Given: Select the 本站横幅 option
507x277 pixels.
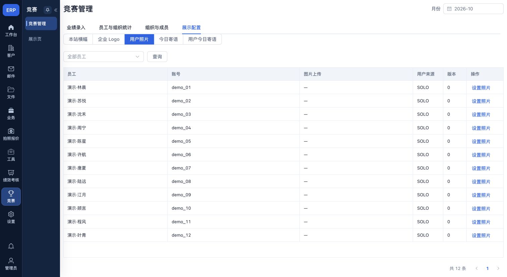Looking at the screenshot, I should point(78,39).
